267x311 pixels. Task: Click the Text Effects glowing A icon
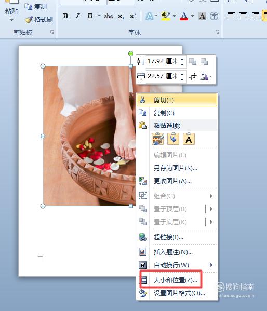(149, 16)
